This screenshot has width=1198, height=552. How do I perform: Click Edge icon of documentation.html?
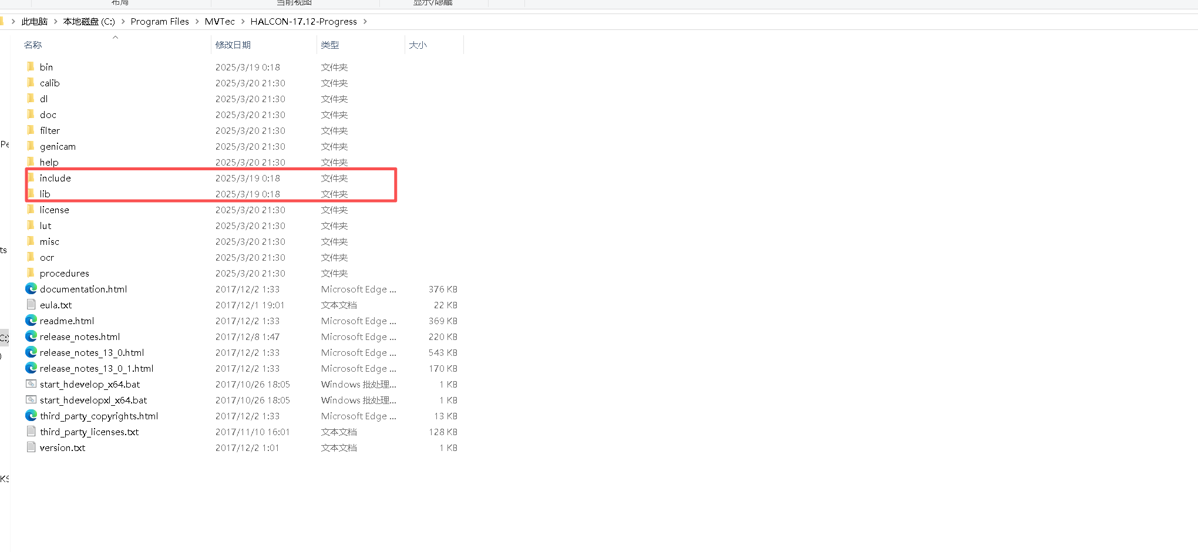[31, 288]
